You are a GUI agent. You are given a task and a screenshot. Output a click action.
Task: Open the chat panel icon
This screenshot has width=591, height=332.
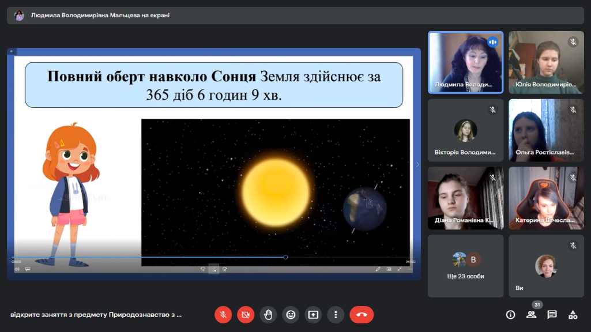coord(552,315)
